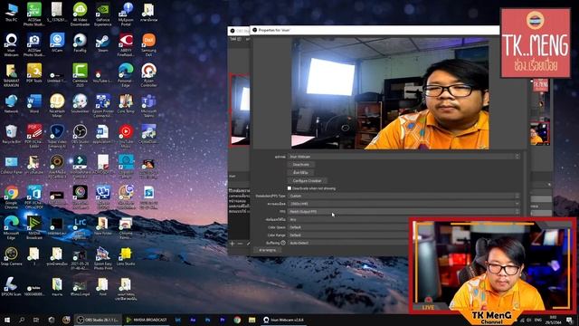Click the defaults button at dialog bottom-left

268,250
